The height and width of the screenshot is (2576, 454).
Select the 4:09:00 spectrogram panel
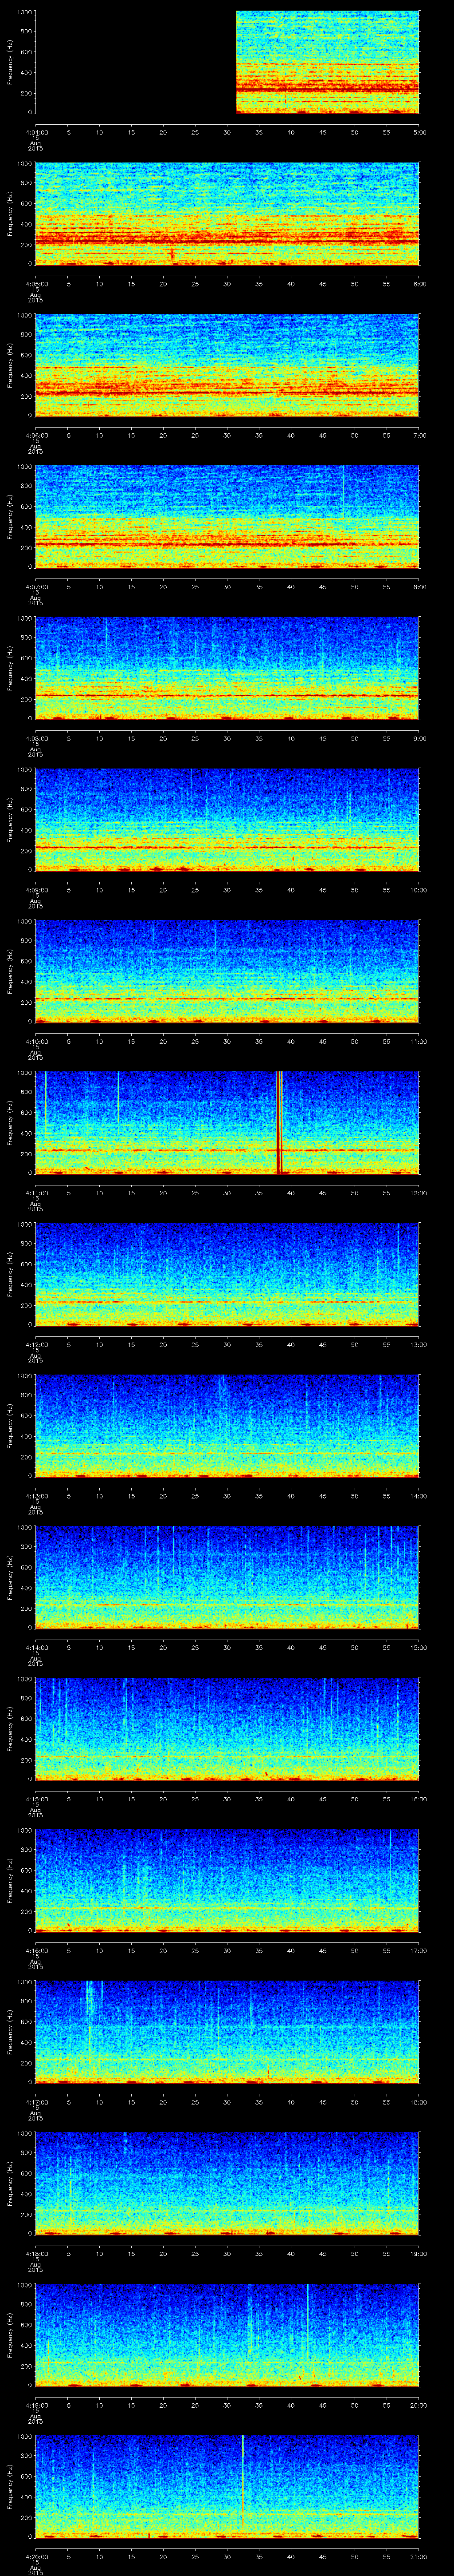227,819
